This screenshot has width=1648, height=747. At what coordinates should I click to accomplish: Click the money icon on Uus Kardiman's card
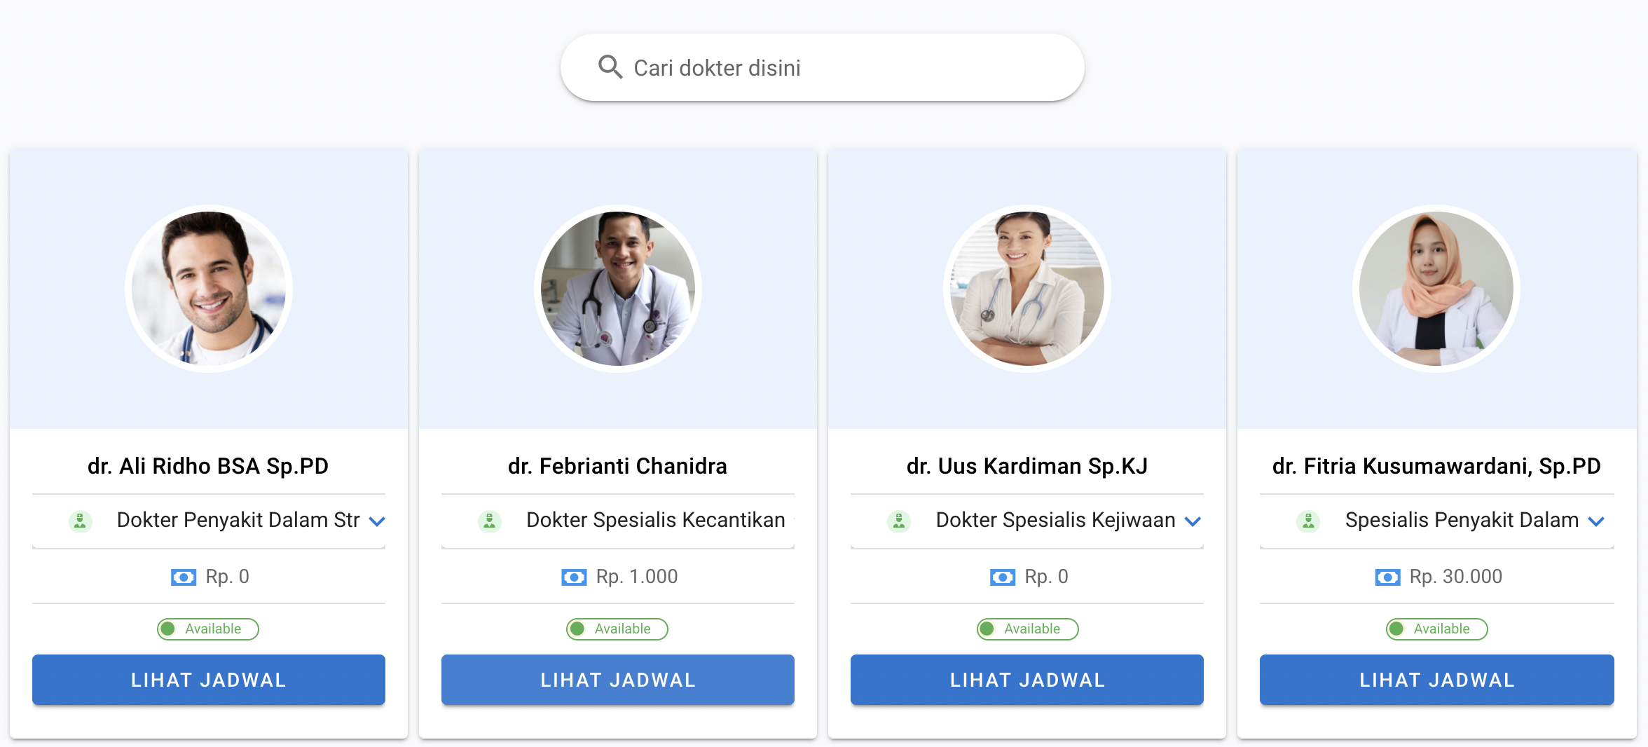1002,577
